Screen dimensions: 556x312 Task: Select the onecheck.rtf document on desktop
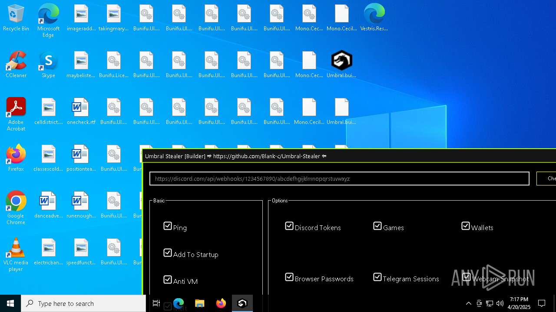[x=81, y=112]
